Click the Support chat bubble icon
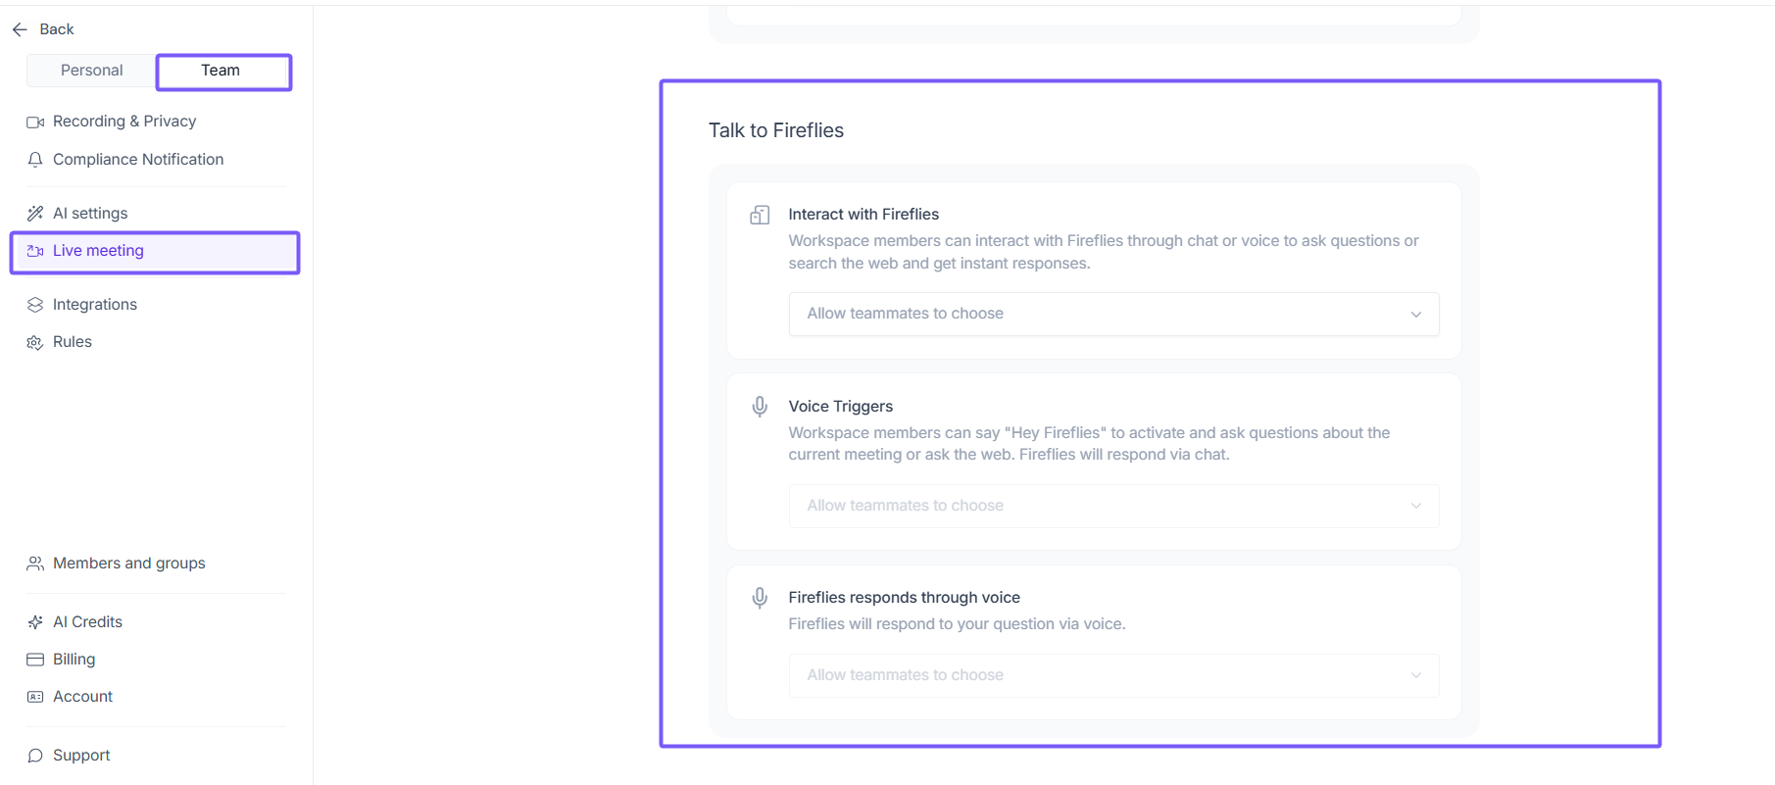Viewport: 1775px width, 785px height. [35, 756]
